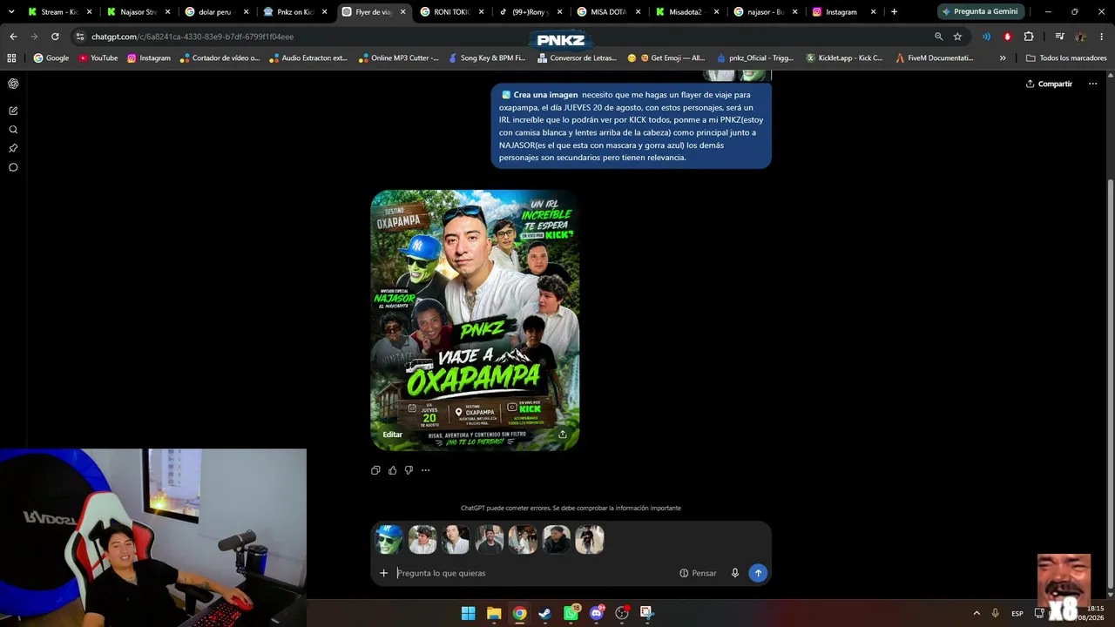Open Snipping Tool from the taskbar
Image resolution: width=1115 pixels, height=627 pixels.
click(x=646, y=613)
